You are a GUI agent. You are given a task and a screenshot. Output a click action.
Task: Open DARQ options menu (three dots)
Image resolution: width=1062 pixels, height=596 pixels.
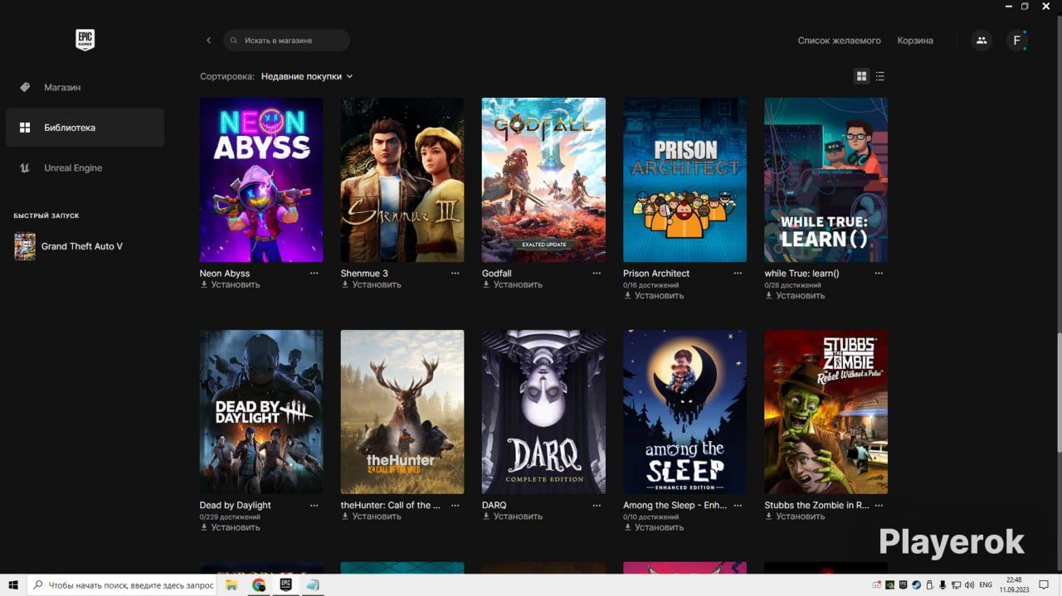(x=597, y=505)
